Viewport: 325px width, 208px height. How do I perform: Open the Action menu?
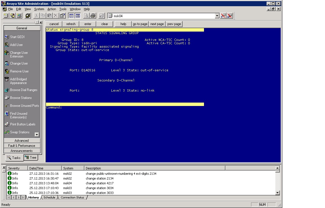point(52,9)
